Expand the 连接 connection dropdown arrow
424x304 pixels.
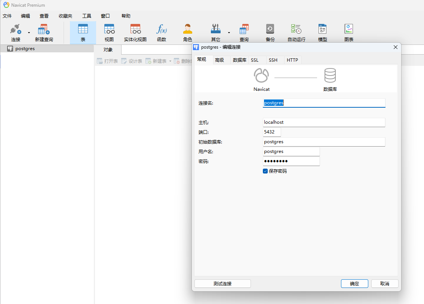tap(29, 33)
